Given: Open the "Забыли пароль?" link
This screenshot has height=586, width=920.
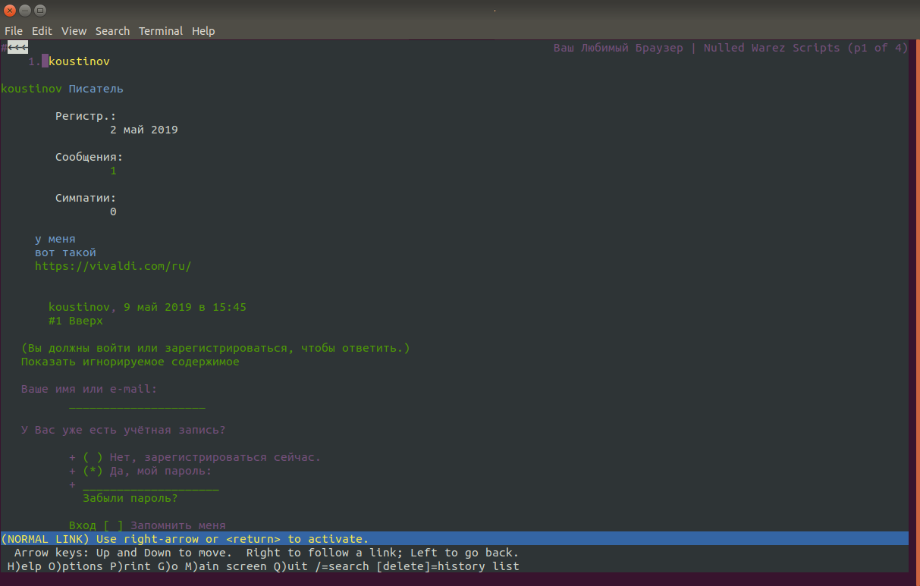Looking at the screenshot, I should coord(130,498).
